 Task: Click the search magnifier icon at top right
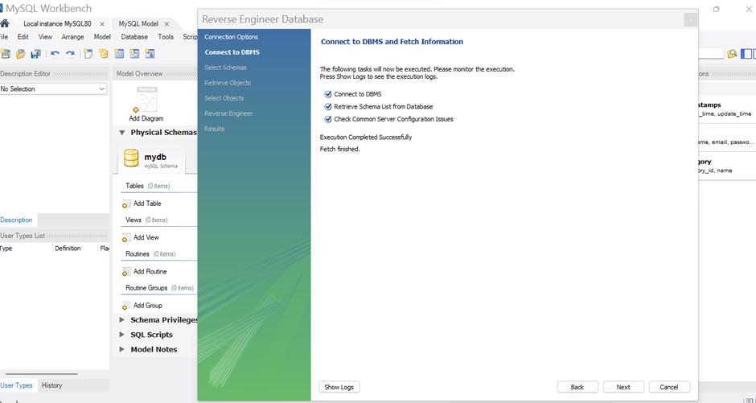[x=732, y=54]
